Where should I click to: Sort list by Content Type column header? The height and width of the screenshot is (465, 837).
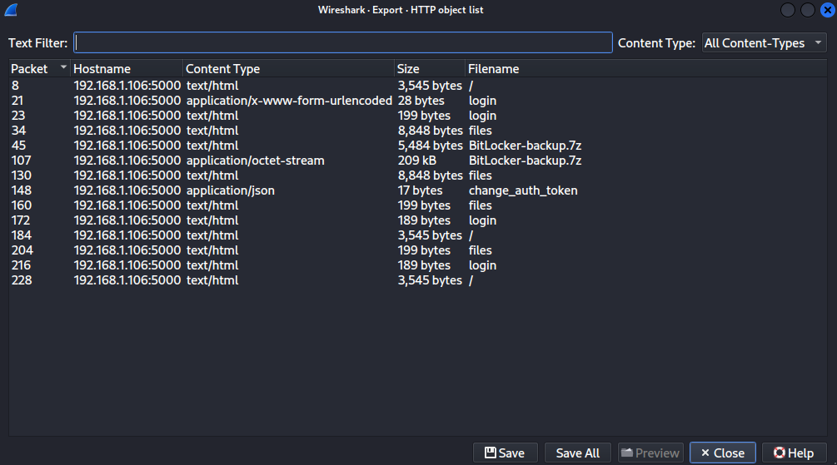click(x=288, y=69)
